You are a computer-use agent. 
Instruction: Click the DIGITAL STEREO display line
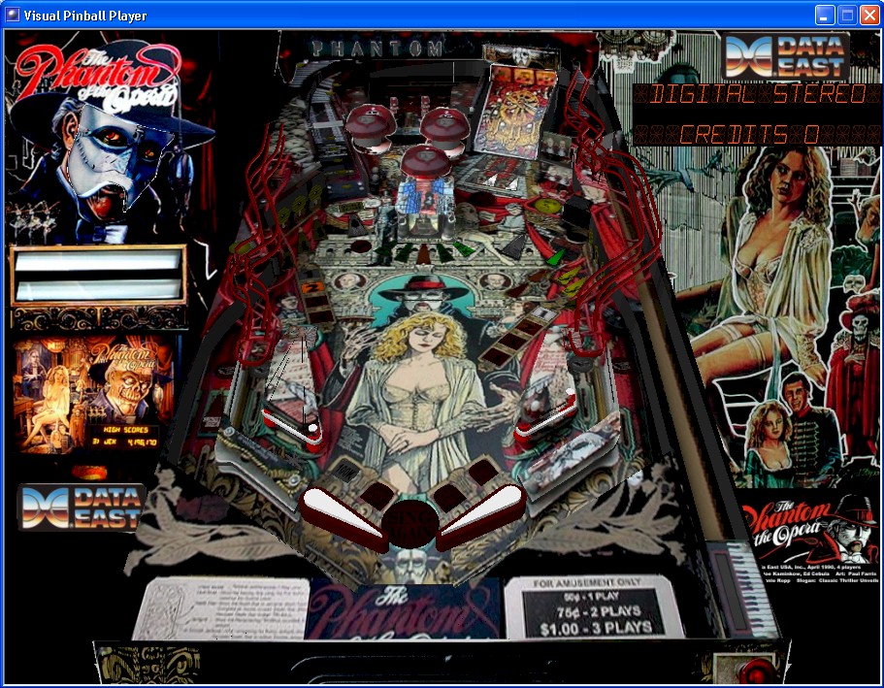[x=757, y=93]
